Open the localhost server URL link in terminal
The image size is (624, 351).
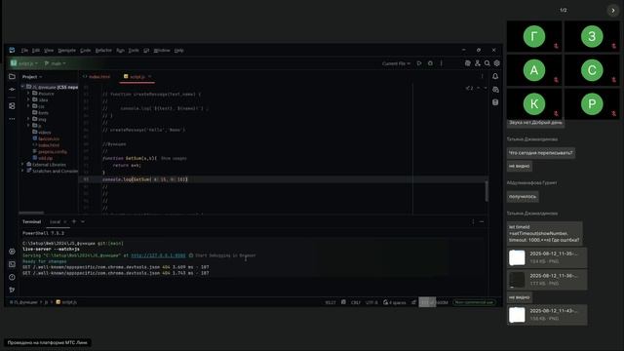[x=158, y=255]
